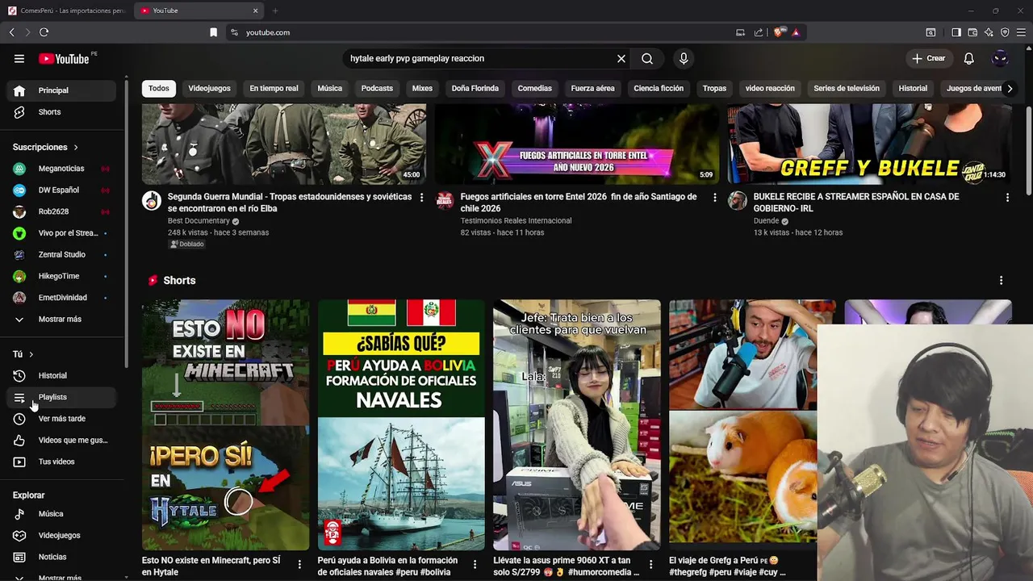
Task: Open a new browser tab
Action: [x=275, y=10]
